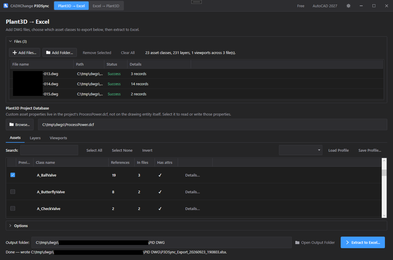The width and height of the screenshot is (393, 260).
Task: Click the References value 8
Action: coord(113,192)
